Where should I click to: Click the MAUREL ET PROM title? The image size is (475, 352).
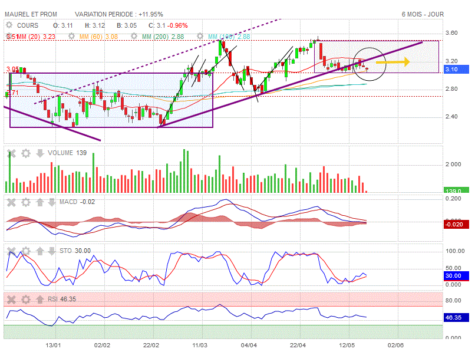pyautogui.click(x=31, y=14)
